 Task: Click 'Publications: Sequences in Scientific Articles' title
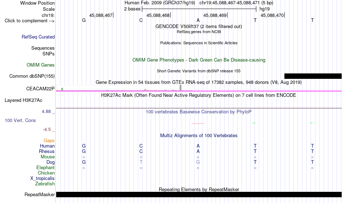pyautogui.click(x=199, y=43)
